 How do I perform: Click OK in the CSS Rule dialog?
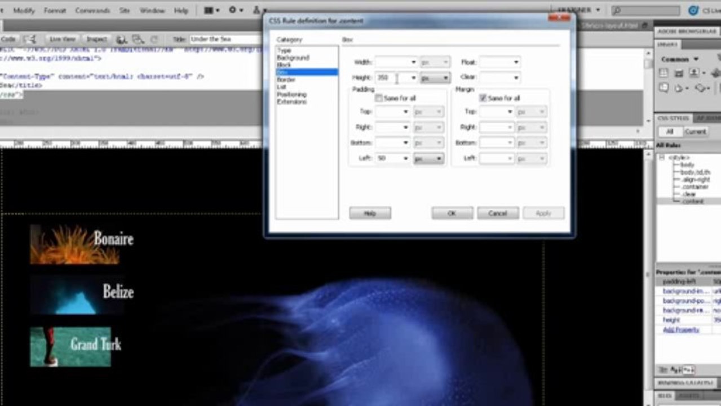pos(452,213)
